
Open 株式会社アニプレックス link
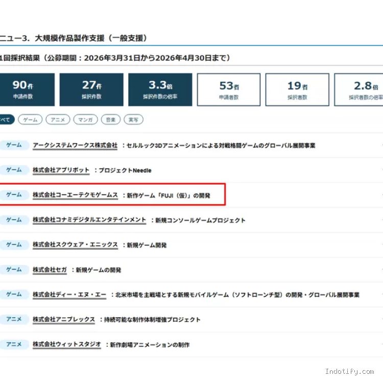click(64, 320)
